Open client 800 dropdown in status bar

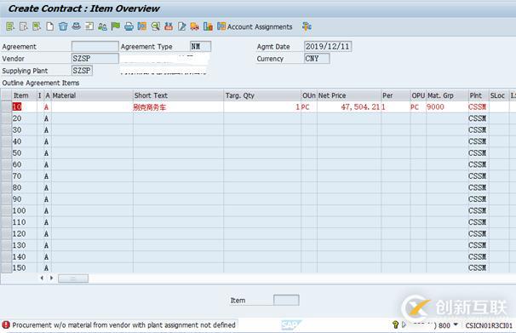pyautogui.click(x=456, y=324)
